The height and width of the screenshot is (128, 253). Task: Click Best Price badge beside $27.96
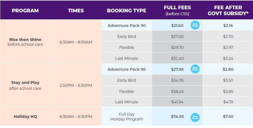point(195,69)
